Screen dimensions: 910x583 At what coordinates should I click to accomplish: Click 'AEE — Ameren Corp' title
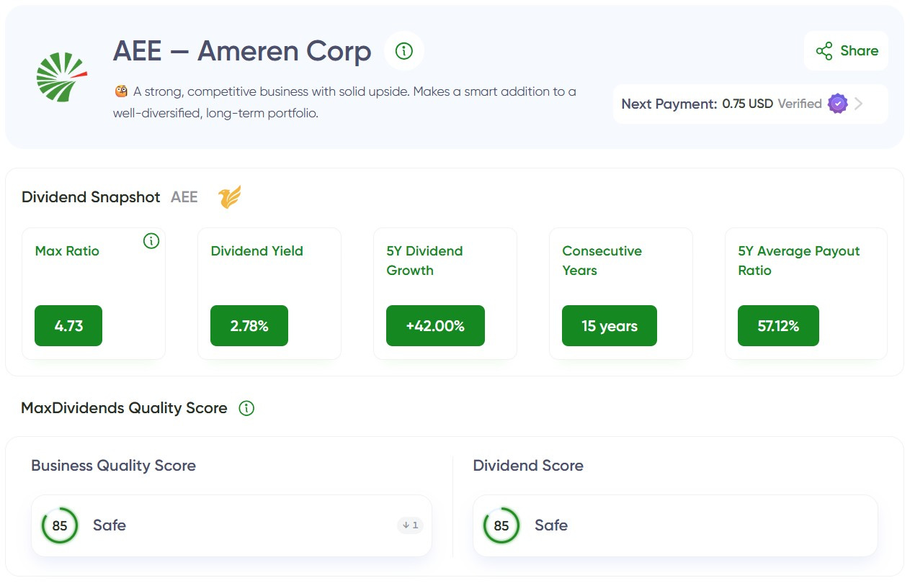tap(242, 51)
